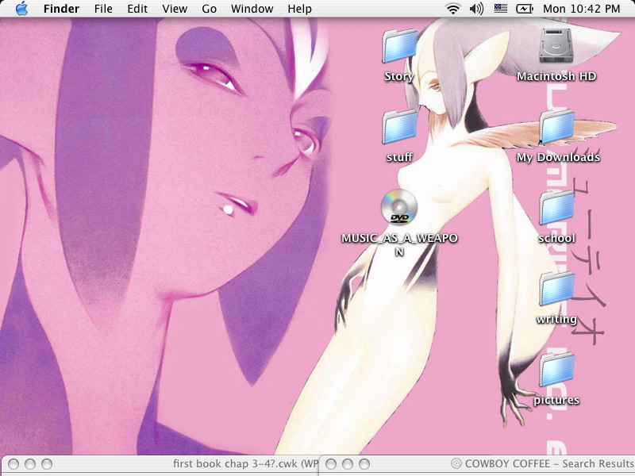Expand the US flag input menu
This screenshot has width=635, height=476.
point(500,9)
